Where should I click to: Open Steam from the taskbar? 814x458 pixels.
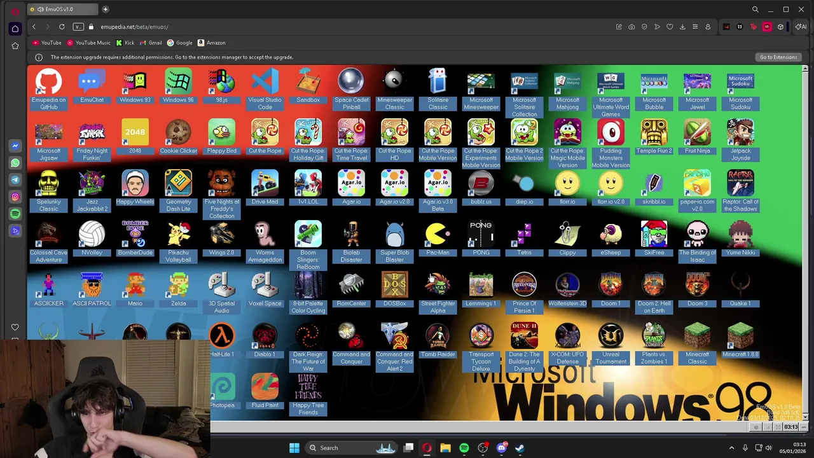(x=520, y=448)
